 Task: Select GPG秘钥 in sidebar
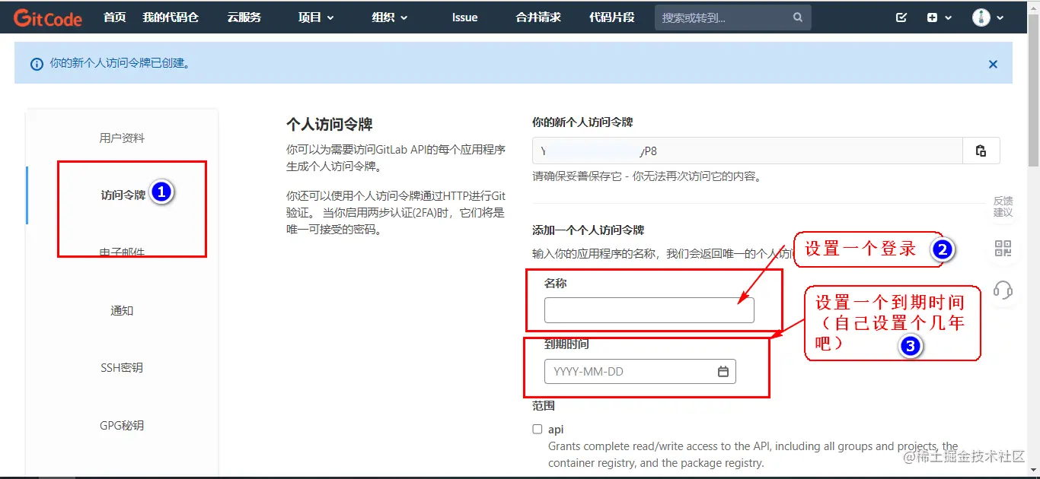122,426
